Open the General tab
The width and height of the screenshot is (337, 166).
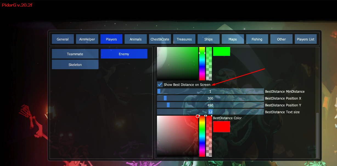pos(63,39)
